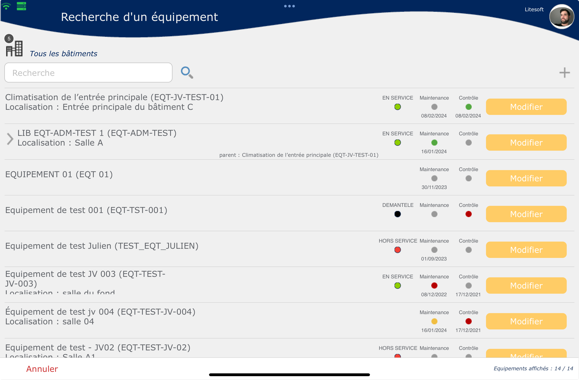Click Modifier for EQUIPEMENT 01
579x380 pixels.
point(526,178)
